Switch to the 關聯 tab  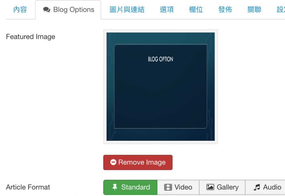click(254, 10)
